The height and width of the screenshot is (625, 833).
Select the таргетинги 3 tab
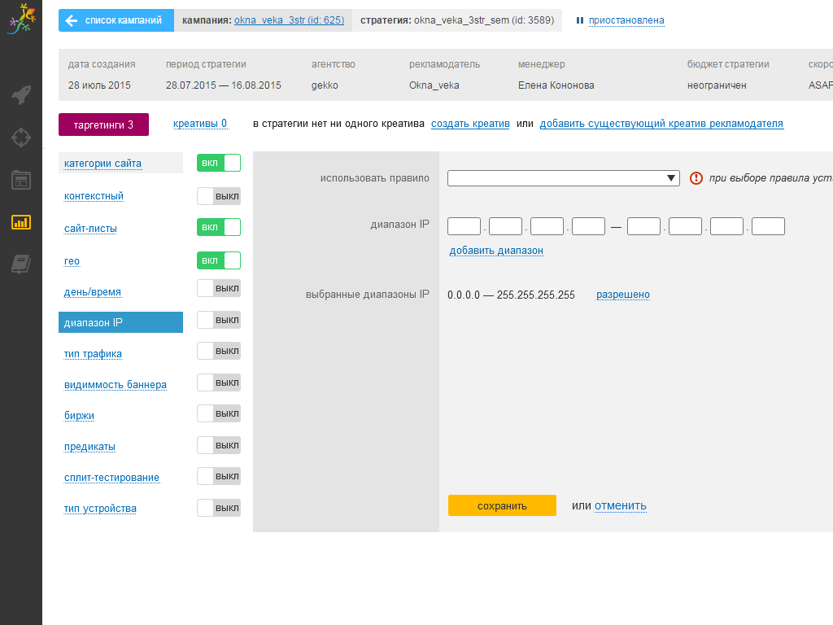tap(103, 125)
